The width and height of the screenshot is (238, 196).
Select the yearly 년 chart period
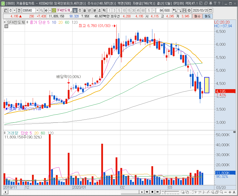pyautogui.click(x=89, y=10)
